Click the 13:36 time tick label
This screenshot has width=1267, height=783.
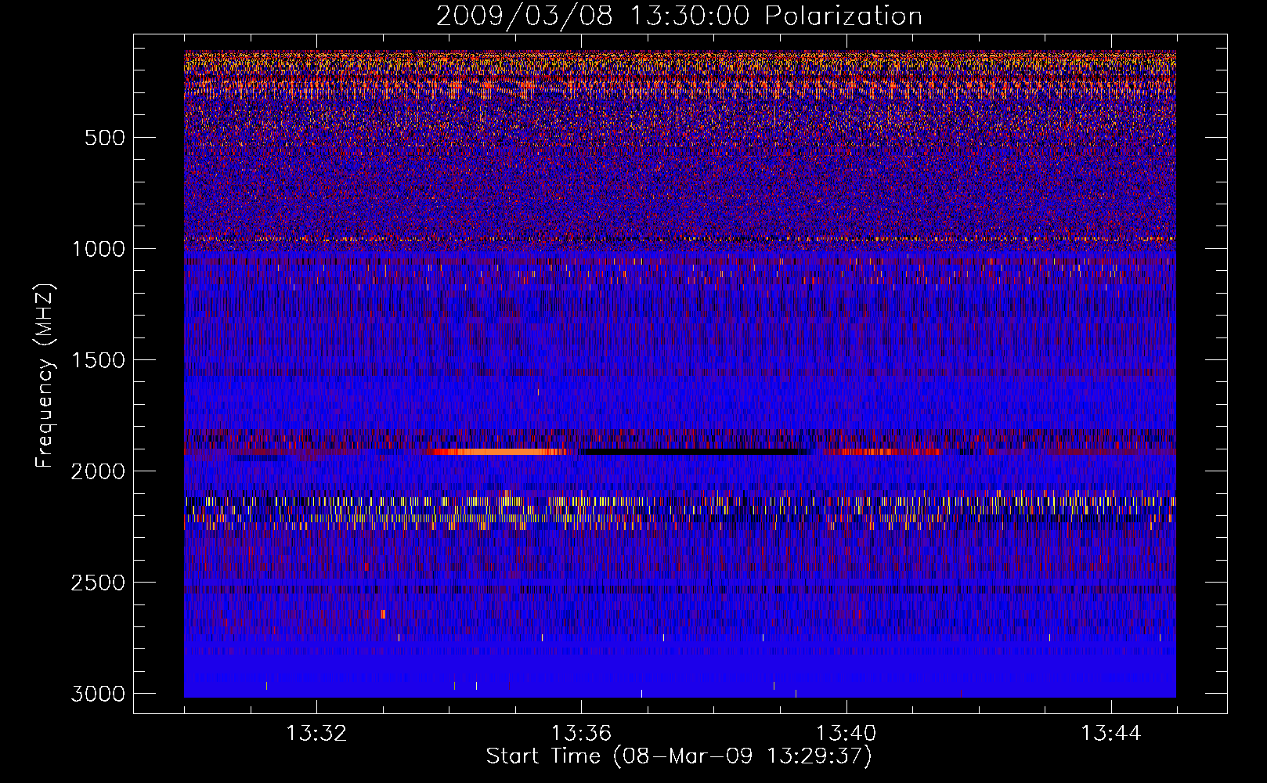581,734
